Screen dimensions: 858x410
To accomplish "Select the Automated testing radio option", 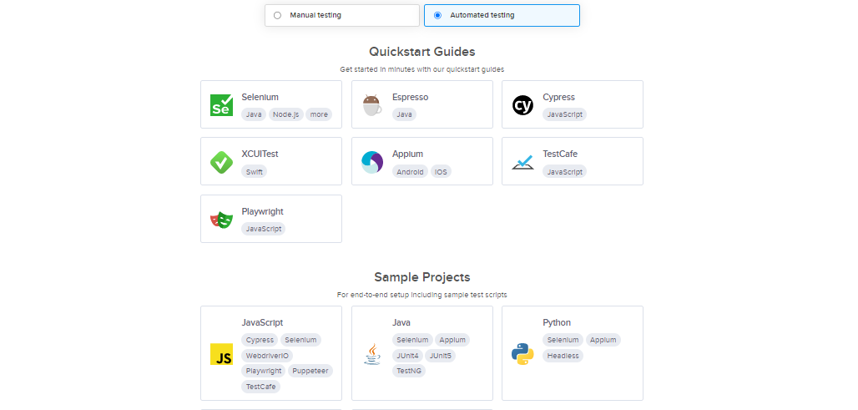I will (x=437, y=15).
